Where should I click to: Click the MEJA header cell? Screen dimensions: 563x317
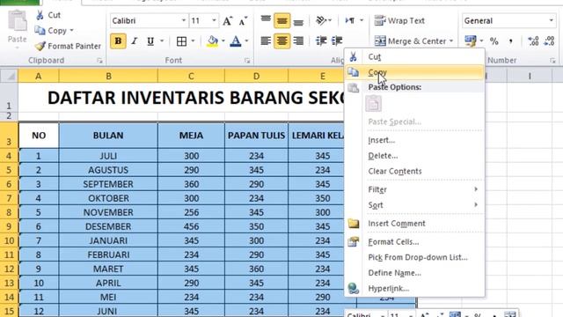coord(191,135)
